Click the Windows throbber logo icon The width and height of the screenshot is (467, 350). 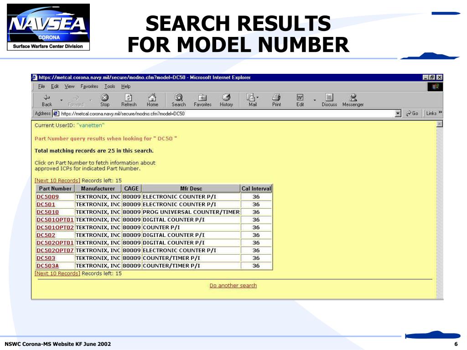[x=435, y=87]
